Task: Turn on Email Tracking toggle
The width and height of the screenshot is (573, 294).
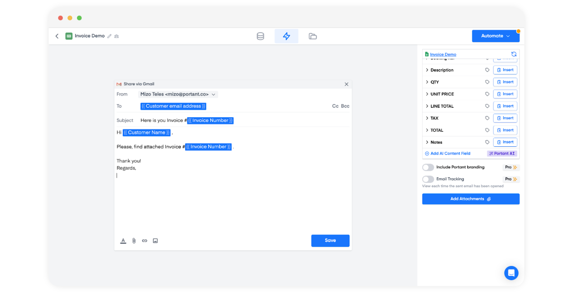Action: 428,179
